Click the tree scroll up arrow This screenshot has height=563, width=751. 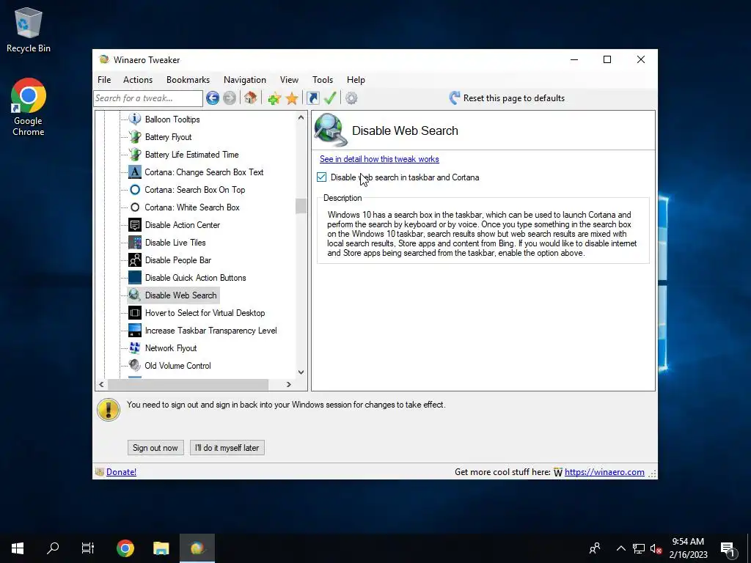(x=301, y=117)
